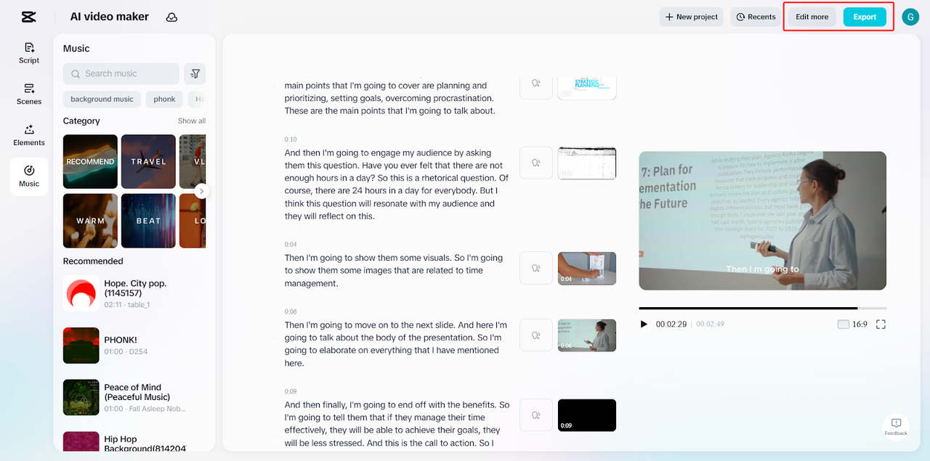
Task: Click voice icon for strategic planning scene
Action: pyautogui.click(x=536, y=83)
